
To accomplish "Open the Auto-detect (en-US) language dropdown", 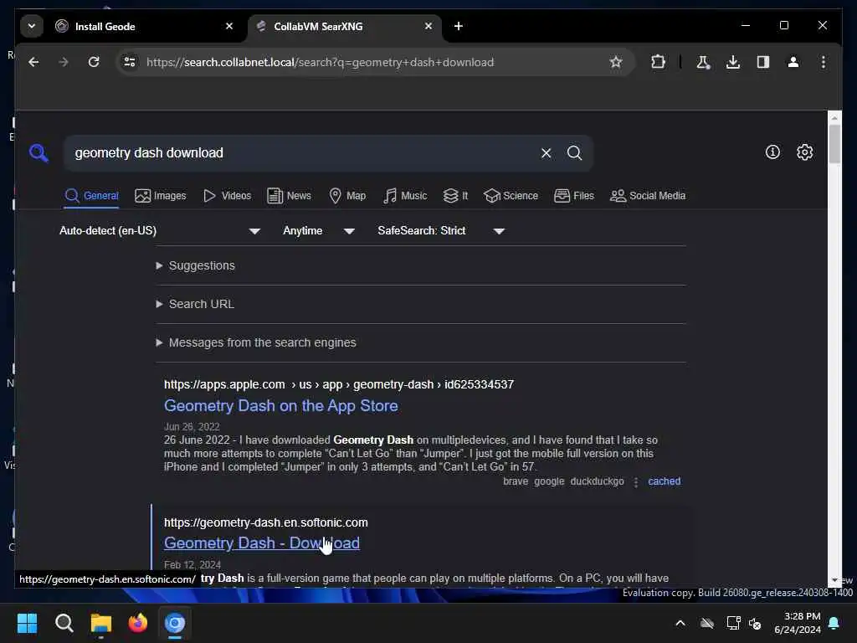I will (160, 231).
